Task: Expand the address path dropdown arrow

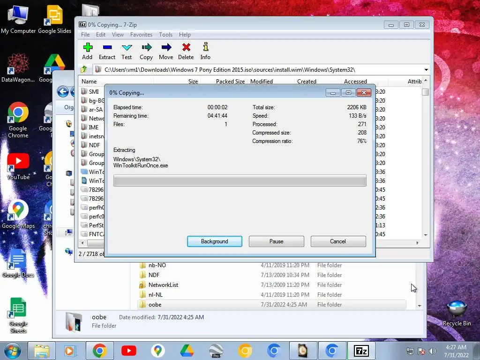Action: pos(426,70)
